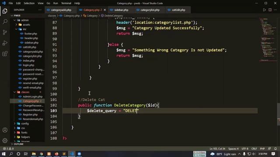Image resolution: width=280 pixels, height=157 pixels.
Task: Open the Source Control view
Action: pyautogui.click(x=5, y=32)
